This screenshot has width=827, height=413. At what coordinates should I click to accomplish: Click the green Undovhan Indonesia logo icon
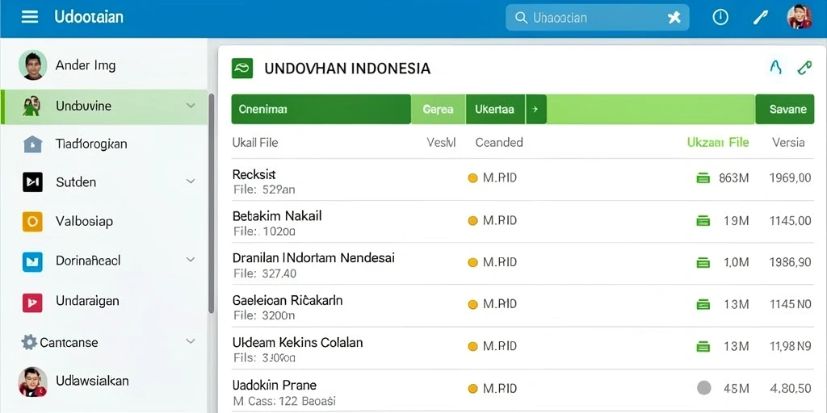tap(242, 69)
